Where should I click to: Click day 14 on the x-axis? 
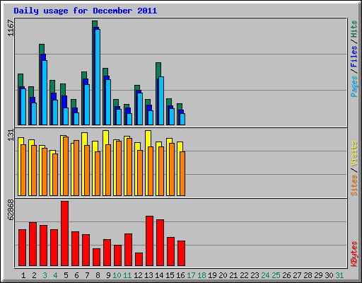159,275
